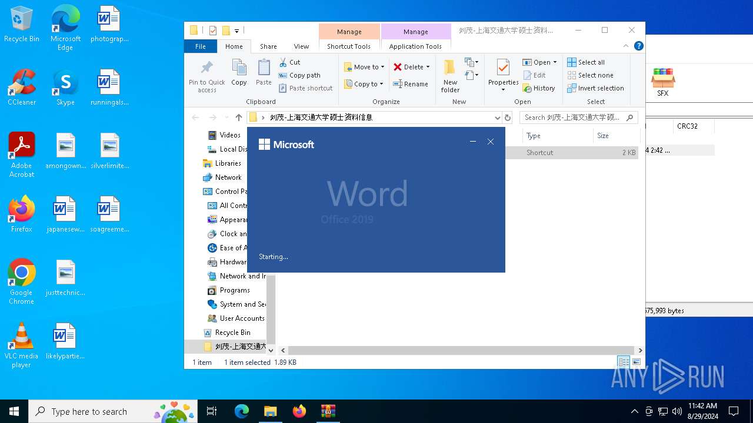
Task: Click the Cut scissors icon
Action: click(x=283, y=62)
